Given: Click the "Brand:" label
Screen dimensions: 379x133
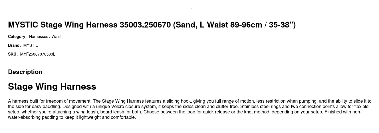Looking at the screenshot, I should (x=14, y=45).
